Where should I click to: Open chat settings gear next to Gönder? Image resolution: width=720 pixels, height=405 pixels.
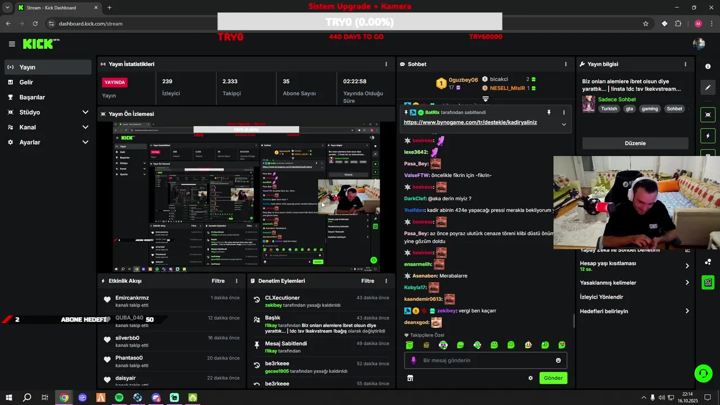coord(530,378)
